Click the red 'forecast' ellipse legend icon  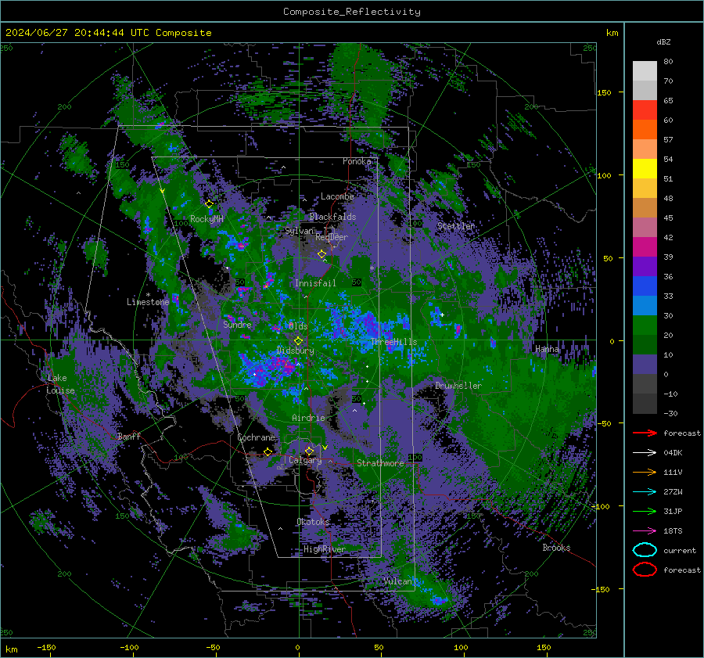[x=645, y=570]
